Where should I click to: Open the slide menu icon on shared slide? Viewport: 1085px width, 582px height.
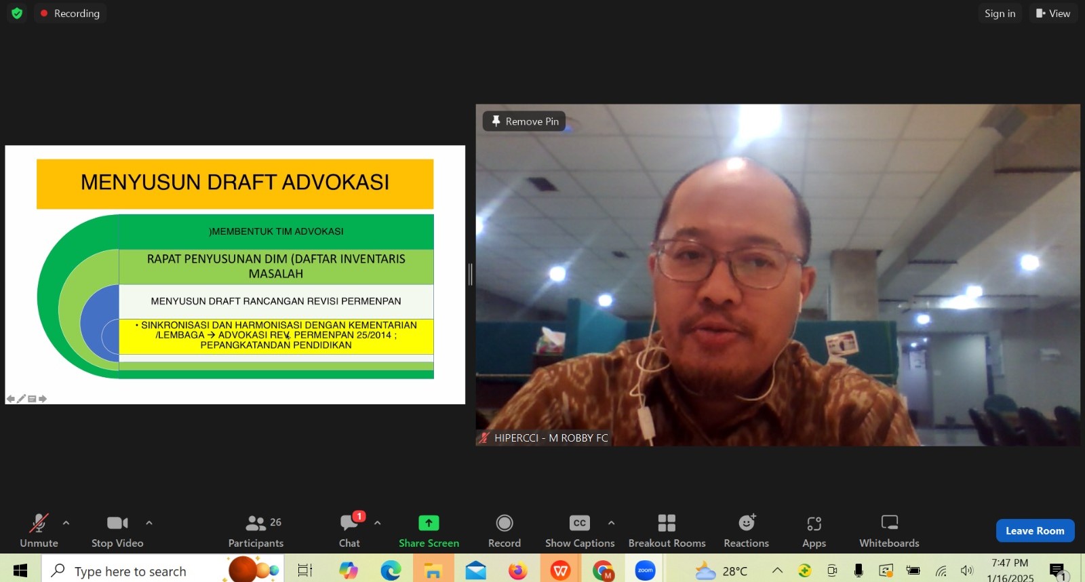point(32,399)
